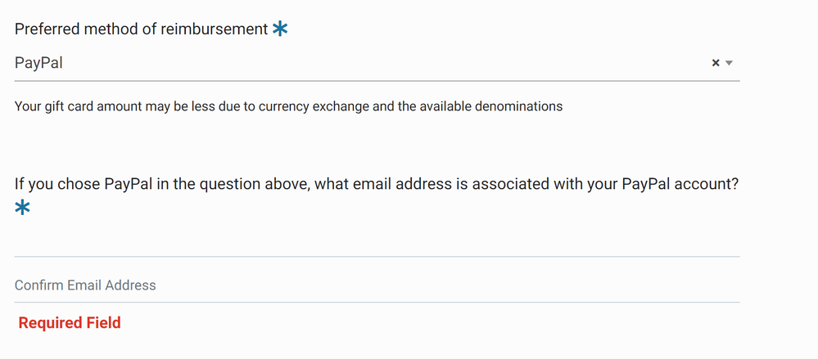Click the 'Required Field' validation warning
This screenshot has height=359, width=818.
tap(70, 323)
